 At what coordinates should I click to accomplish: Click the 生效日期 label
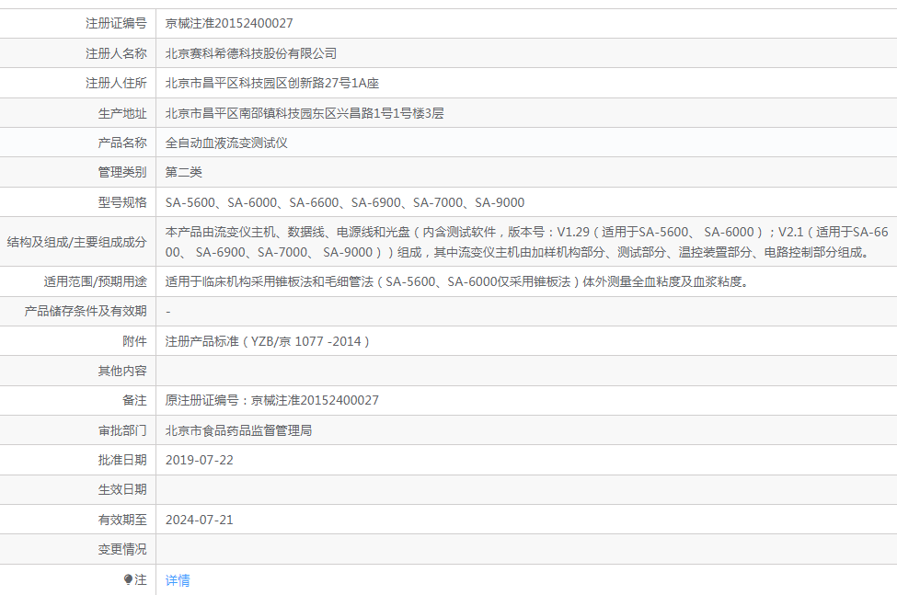click(x=122, y=490)
